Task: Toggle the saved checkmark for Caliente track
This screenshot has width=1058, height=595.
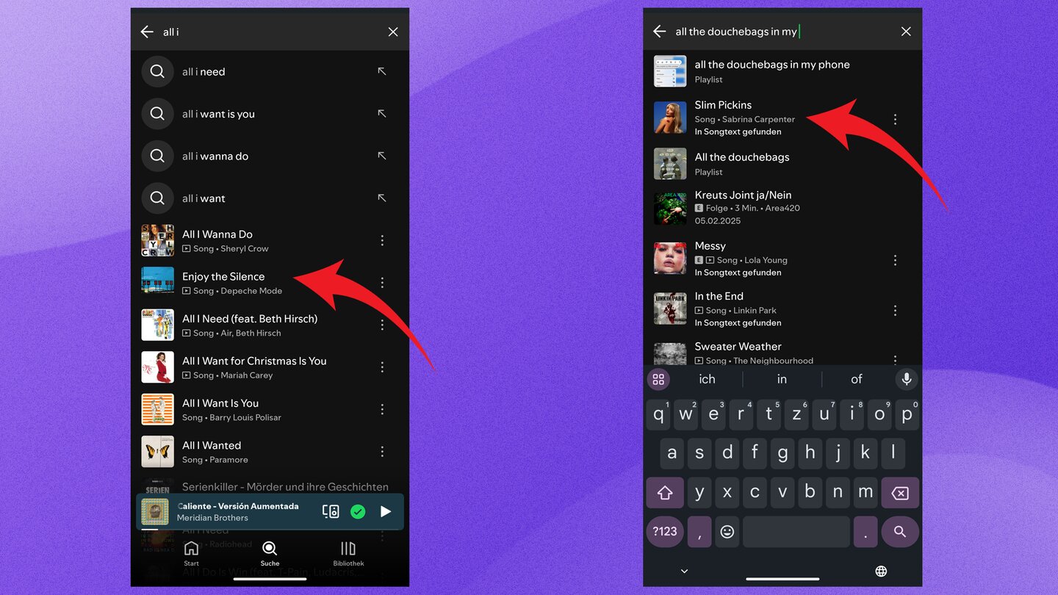Action: [x=358, y=511]
